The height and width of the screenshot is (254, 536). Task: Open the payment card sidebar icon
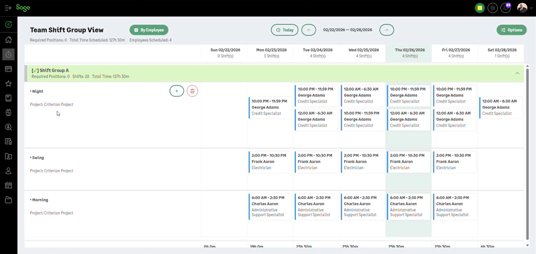point(9,69)
